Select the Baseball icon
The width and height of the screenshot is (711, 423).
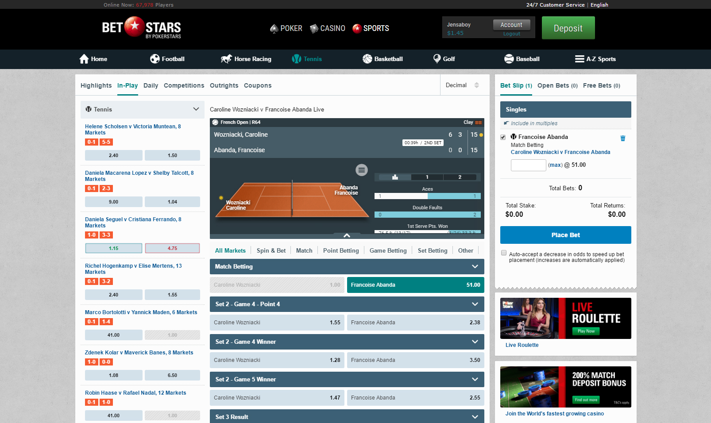point(509,59)
